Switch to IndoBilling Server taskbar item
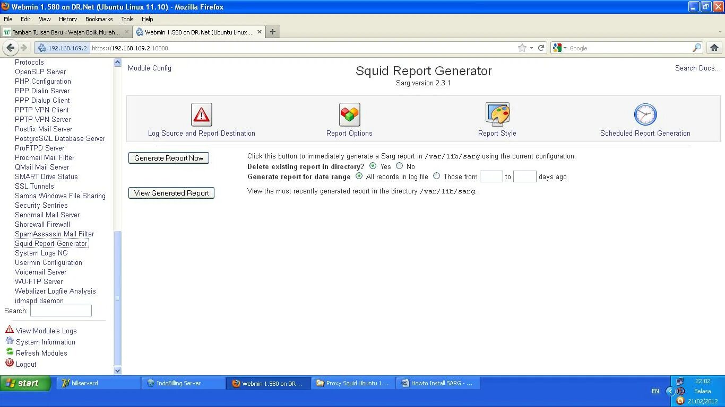 coord(183,383)
